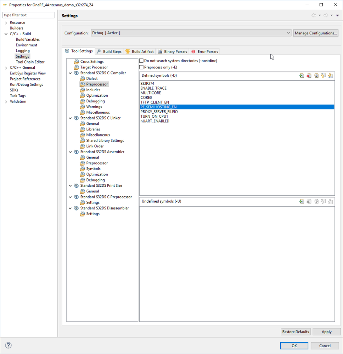Open Build Variables page
Image resolution: width=343 pixels, height=354 pixels.
28,39
